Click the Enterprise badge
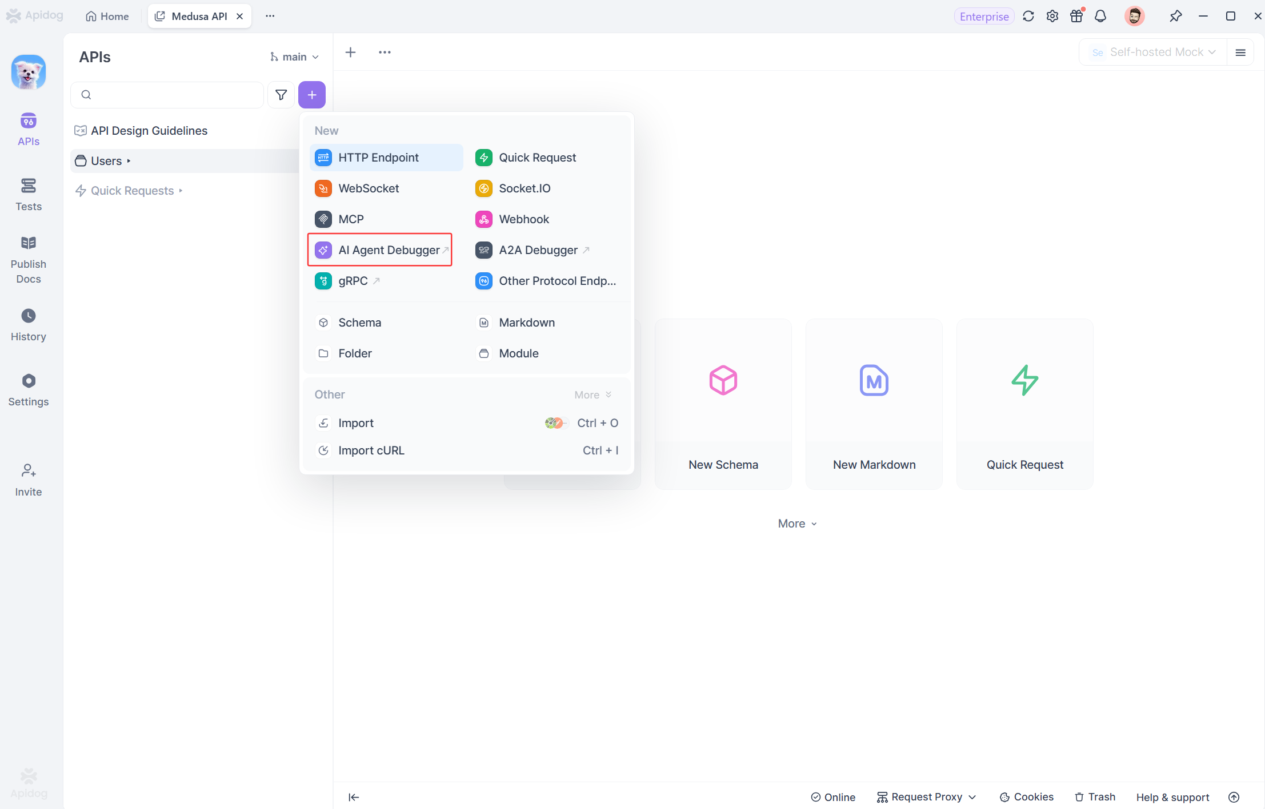The width and height of the screenshot is (1265, 809). [x=984, y=17]
